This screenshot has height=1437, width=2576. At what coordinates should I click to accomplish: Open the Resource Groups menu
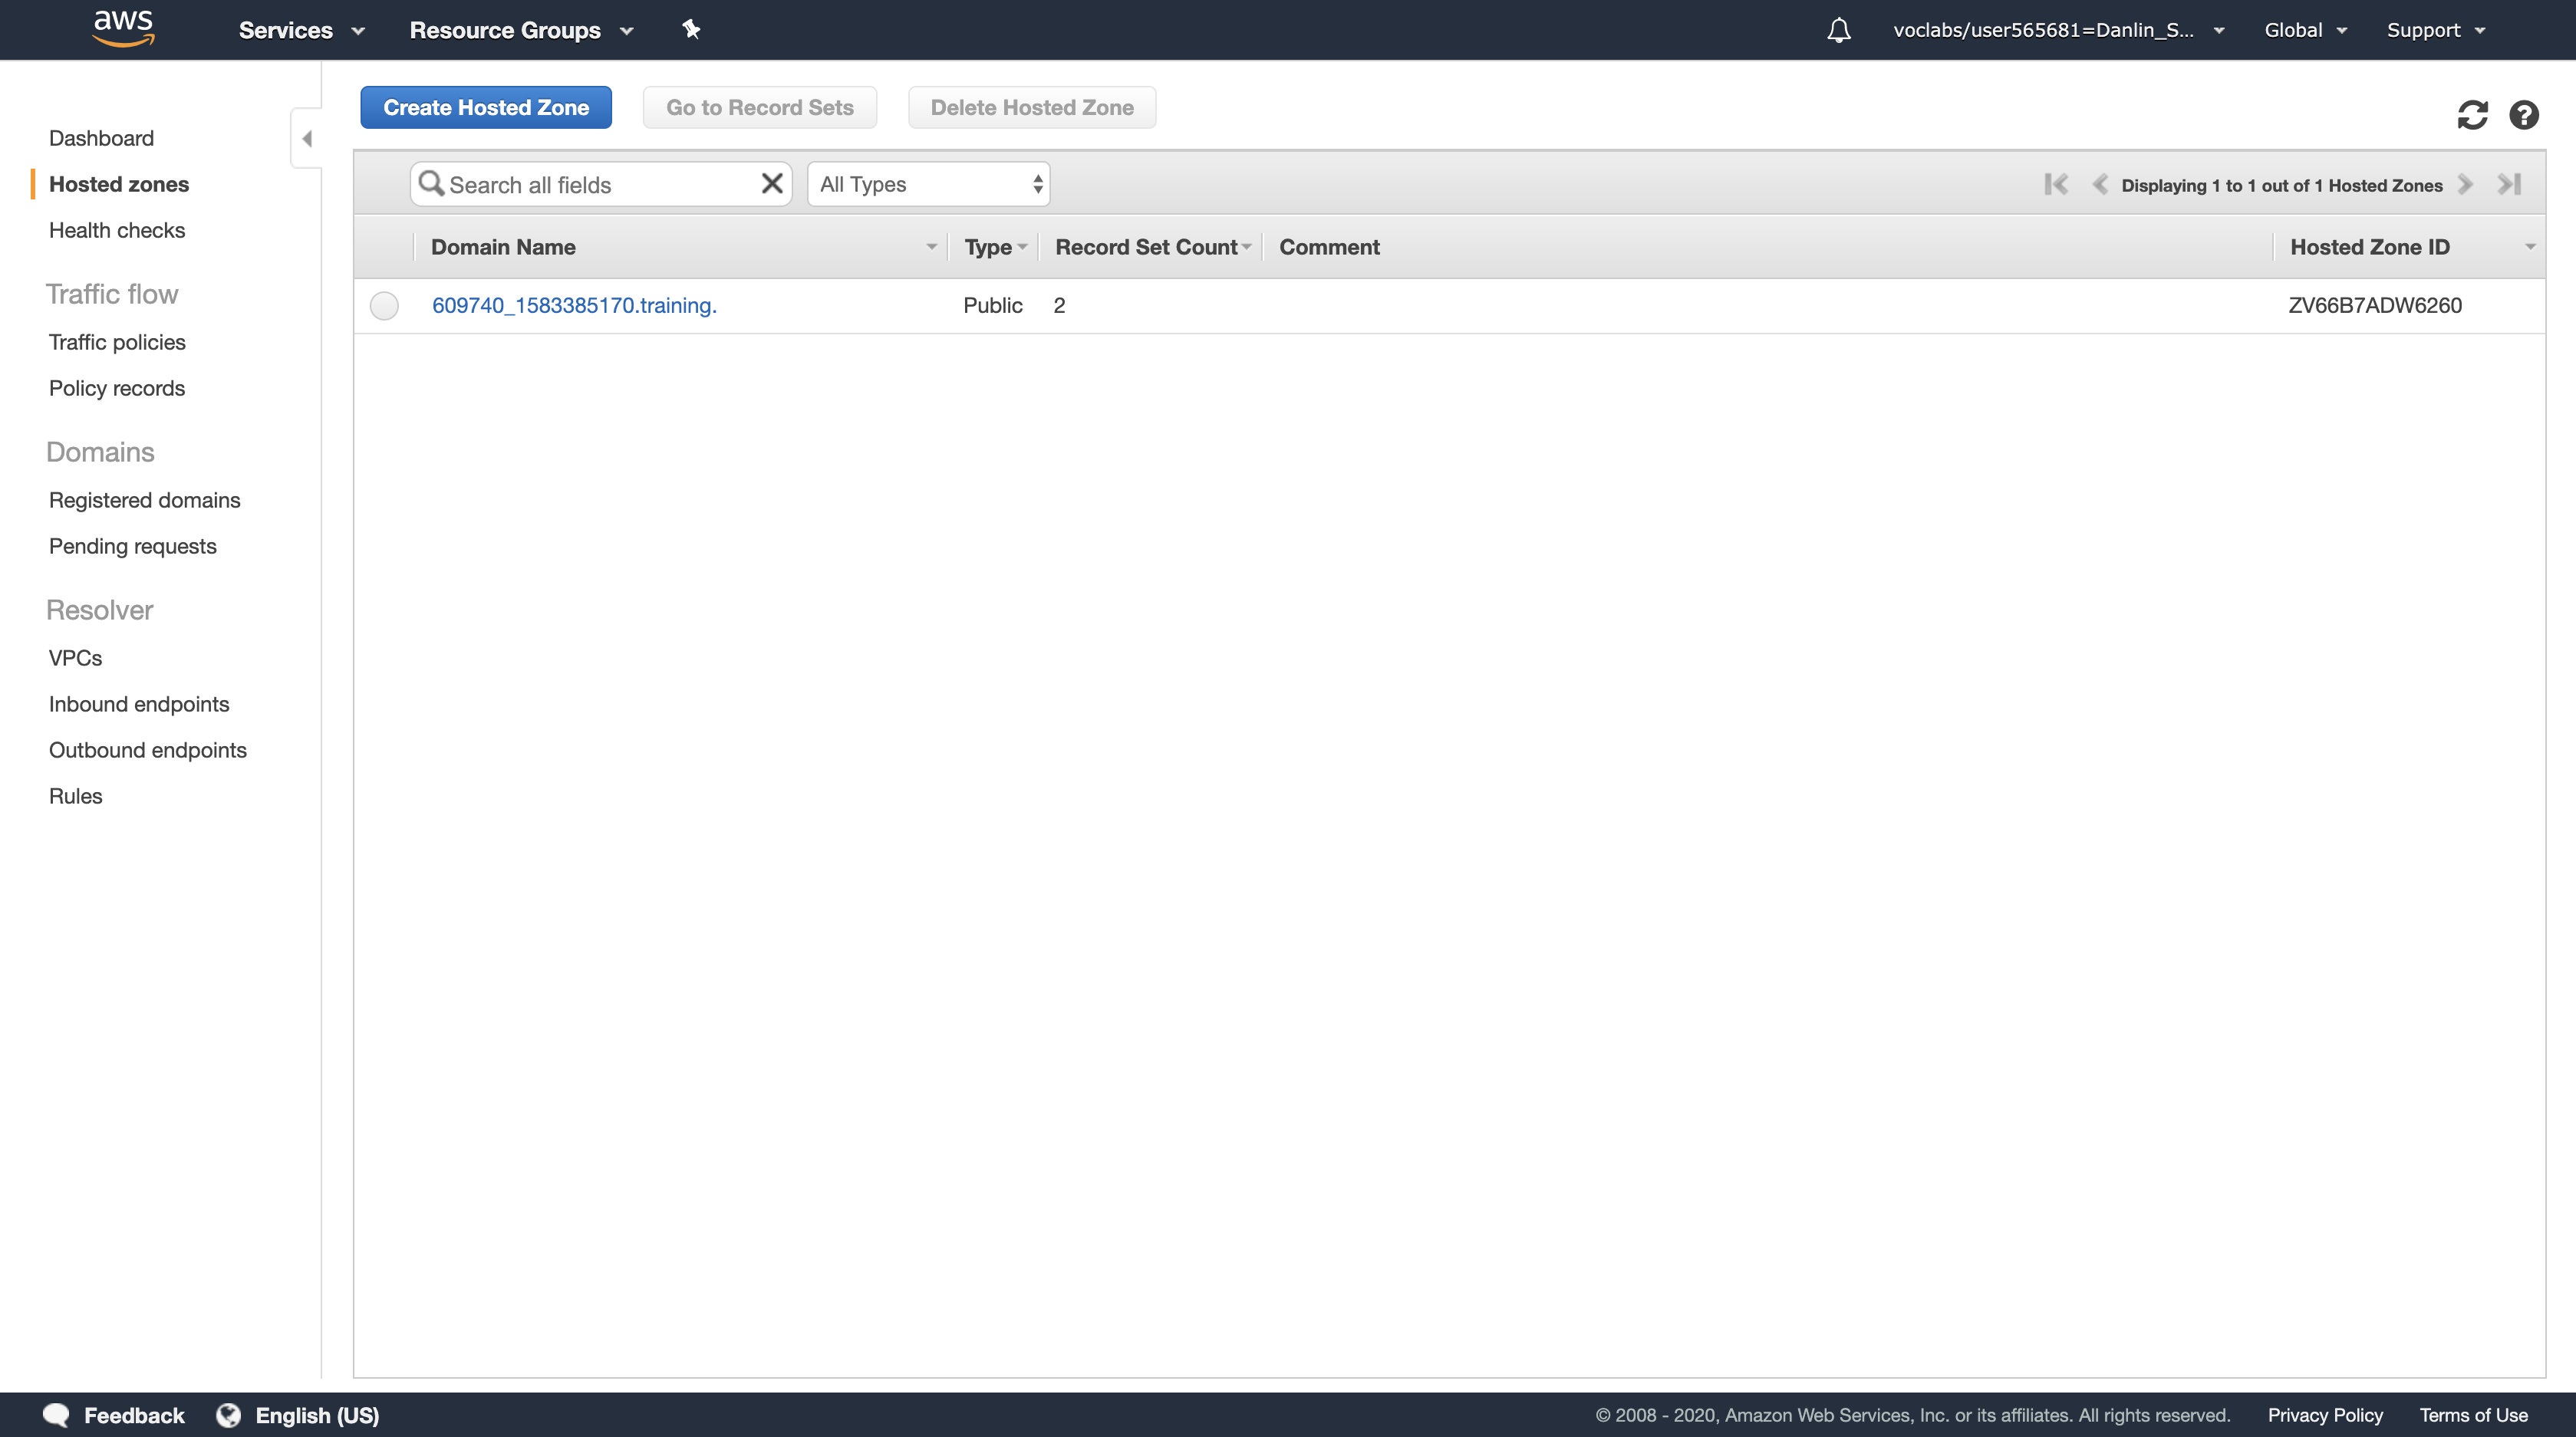521,30
